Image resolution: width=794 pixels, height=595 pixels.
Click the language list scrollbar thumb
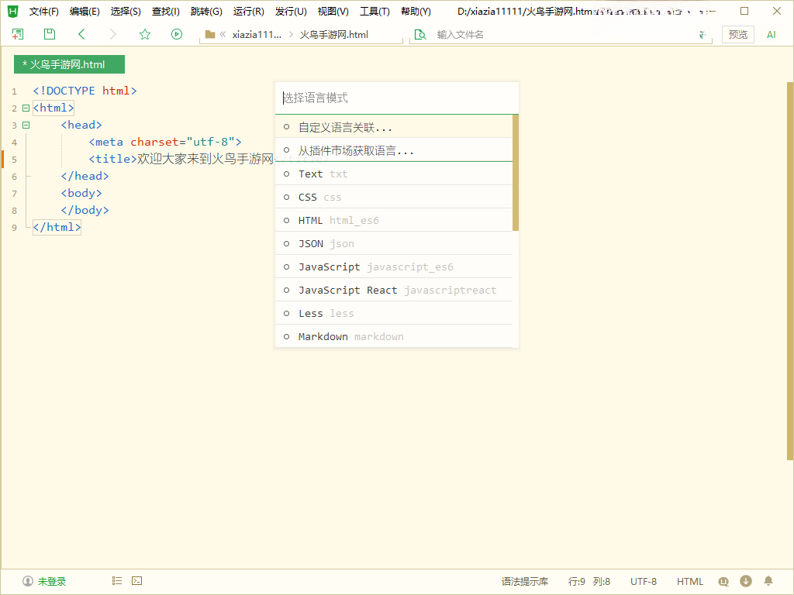(516, 173)
